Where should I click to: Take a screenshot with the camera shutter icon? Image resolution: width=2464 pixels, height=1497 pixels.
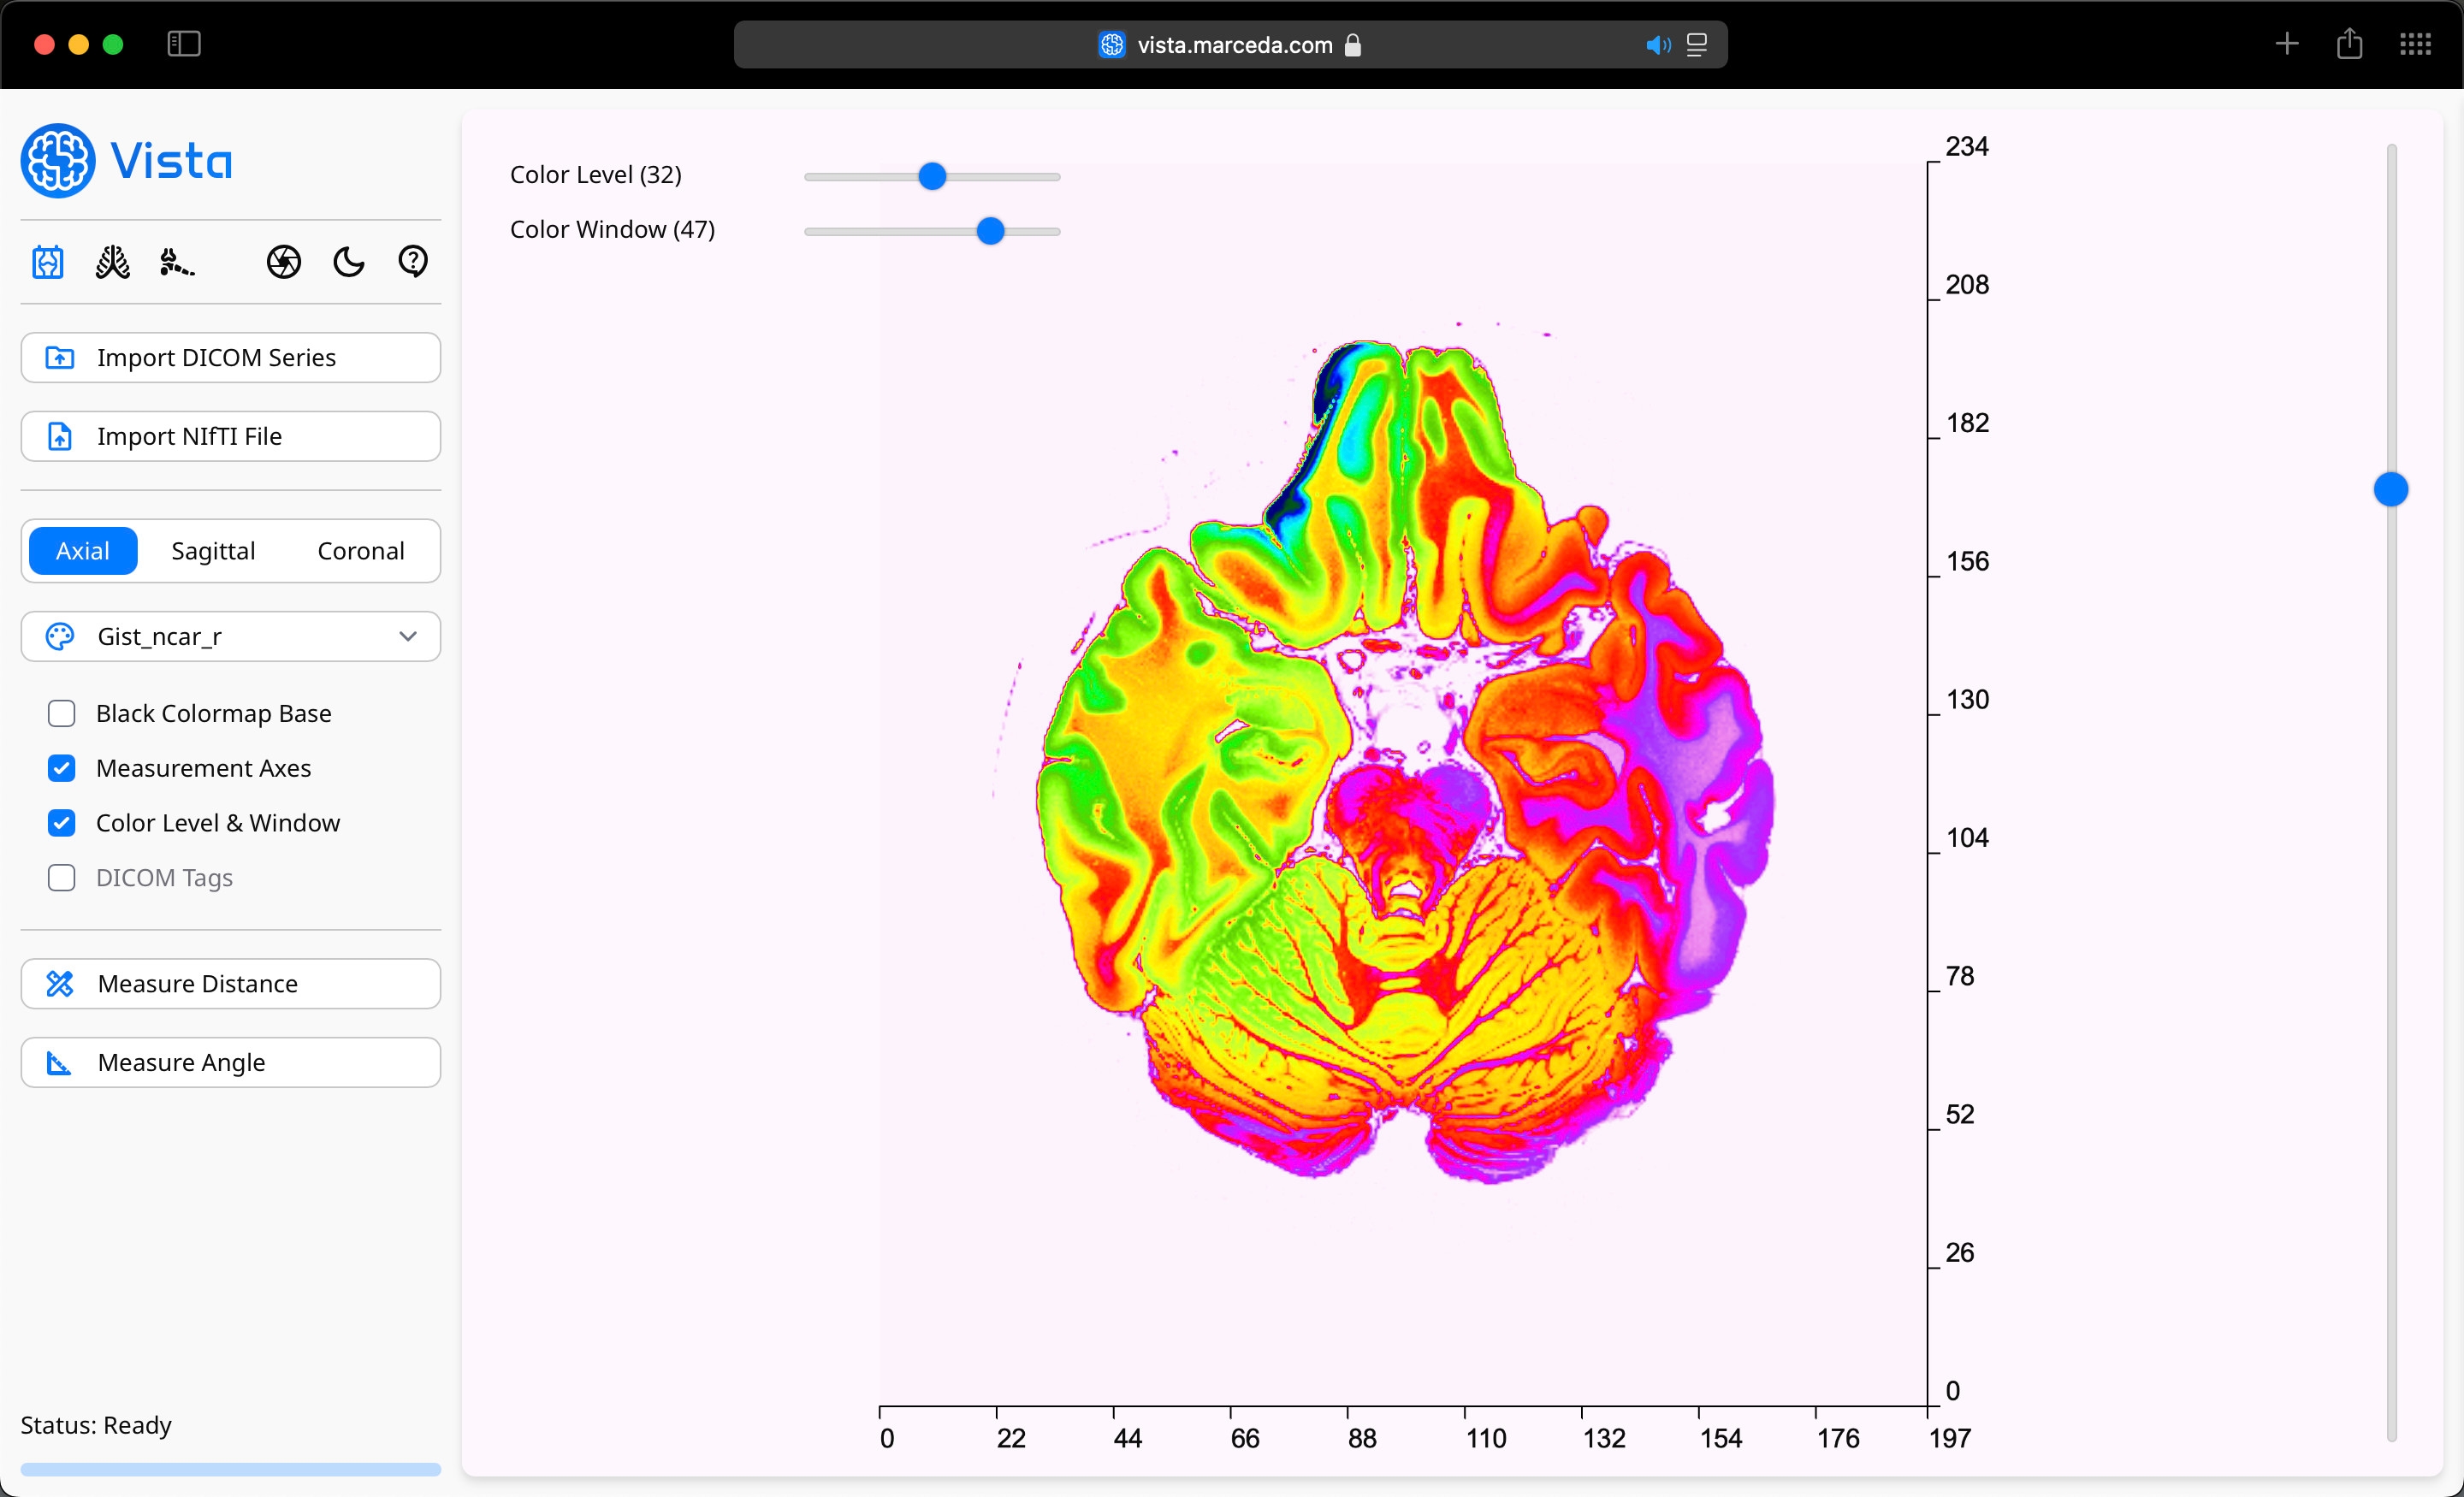284,262
